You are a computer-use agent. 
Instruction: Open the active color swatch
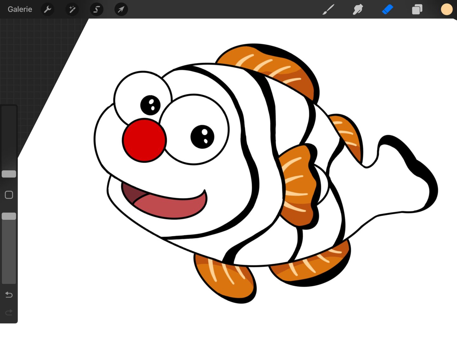447,9
